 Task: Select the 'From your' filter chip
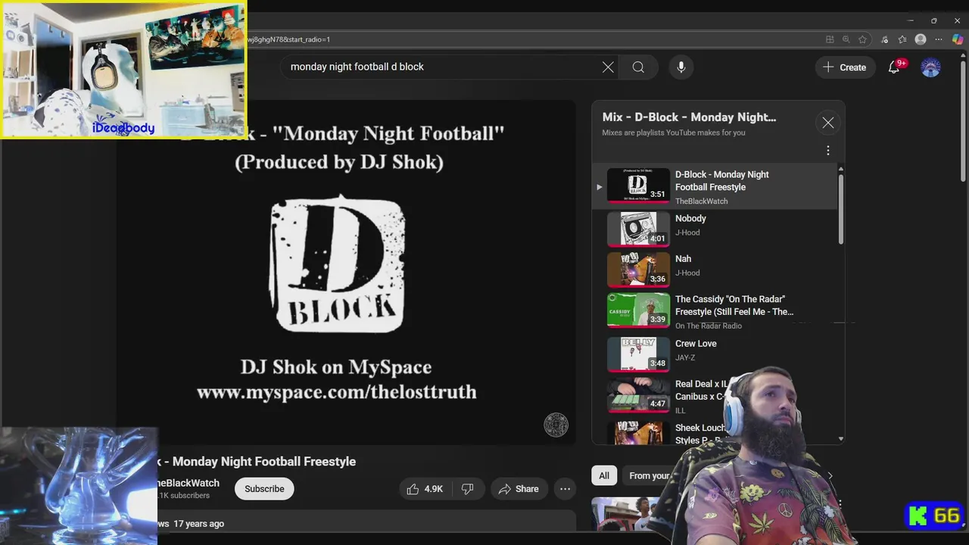tap(650, 475)
